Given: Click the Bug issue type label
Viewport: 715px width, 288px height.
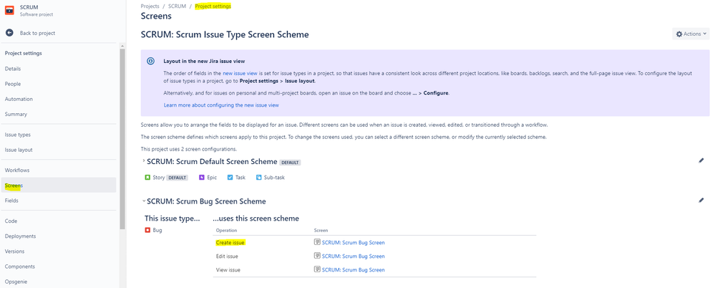Looking at the screenshot, I should pyautogui.click(x=157, y=230).
